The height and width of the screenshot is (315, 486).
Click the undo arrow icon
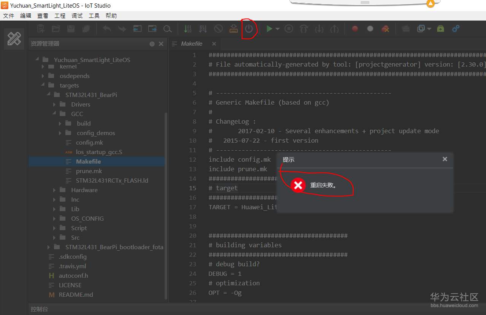tap(107, 29)
